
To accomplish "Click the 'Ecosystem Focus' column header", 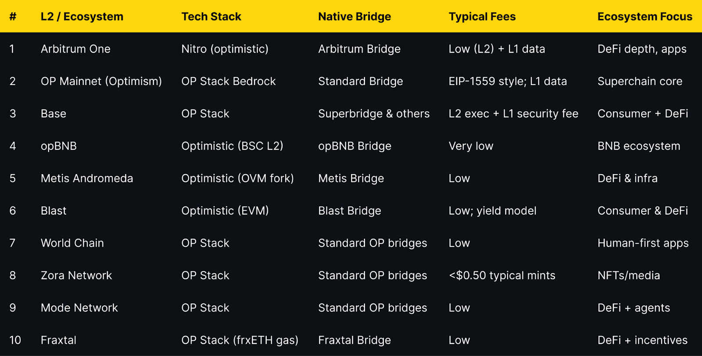I will [645, 17].
